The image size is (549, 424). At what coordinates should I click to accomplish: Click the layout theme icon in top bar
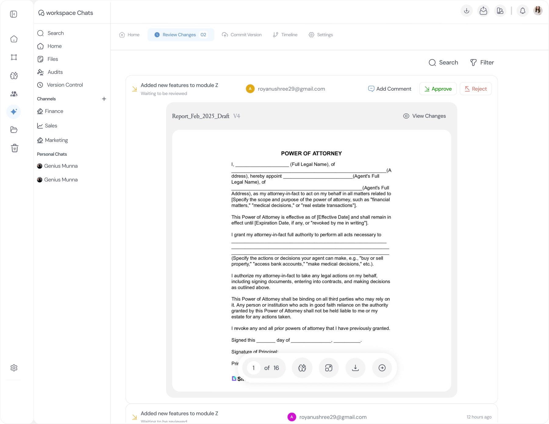pyautogui.click(x=500, y=11)
